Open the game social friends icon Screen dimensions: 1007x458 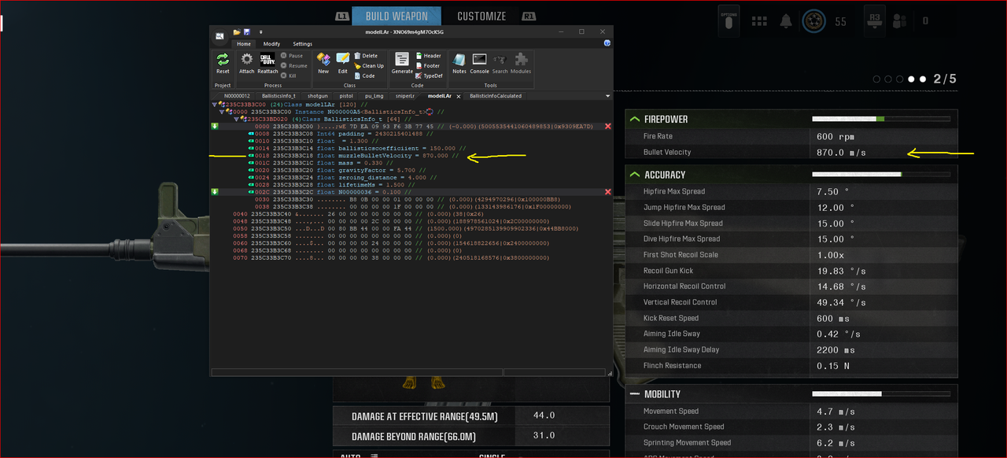pyautogui.click(x=901, y=21)
